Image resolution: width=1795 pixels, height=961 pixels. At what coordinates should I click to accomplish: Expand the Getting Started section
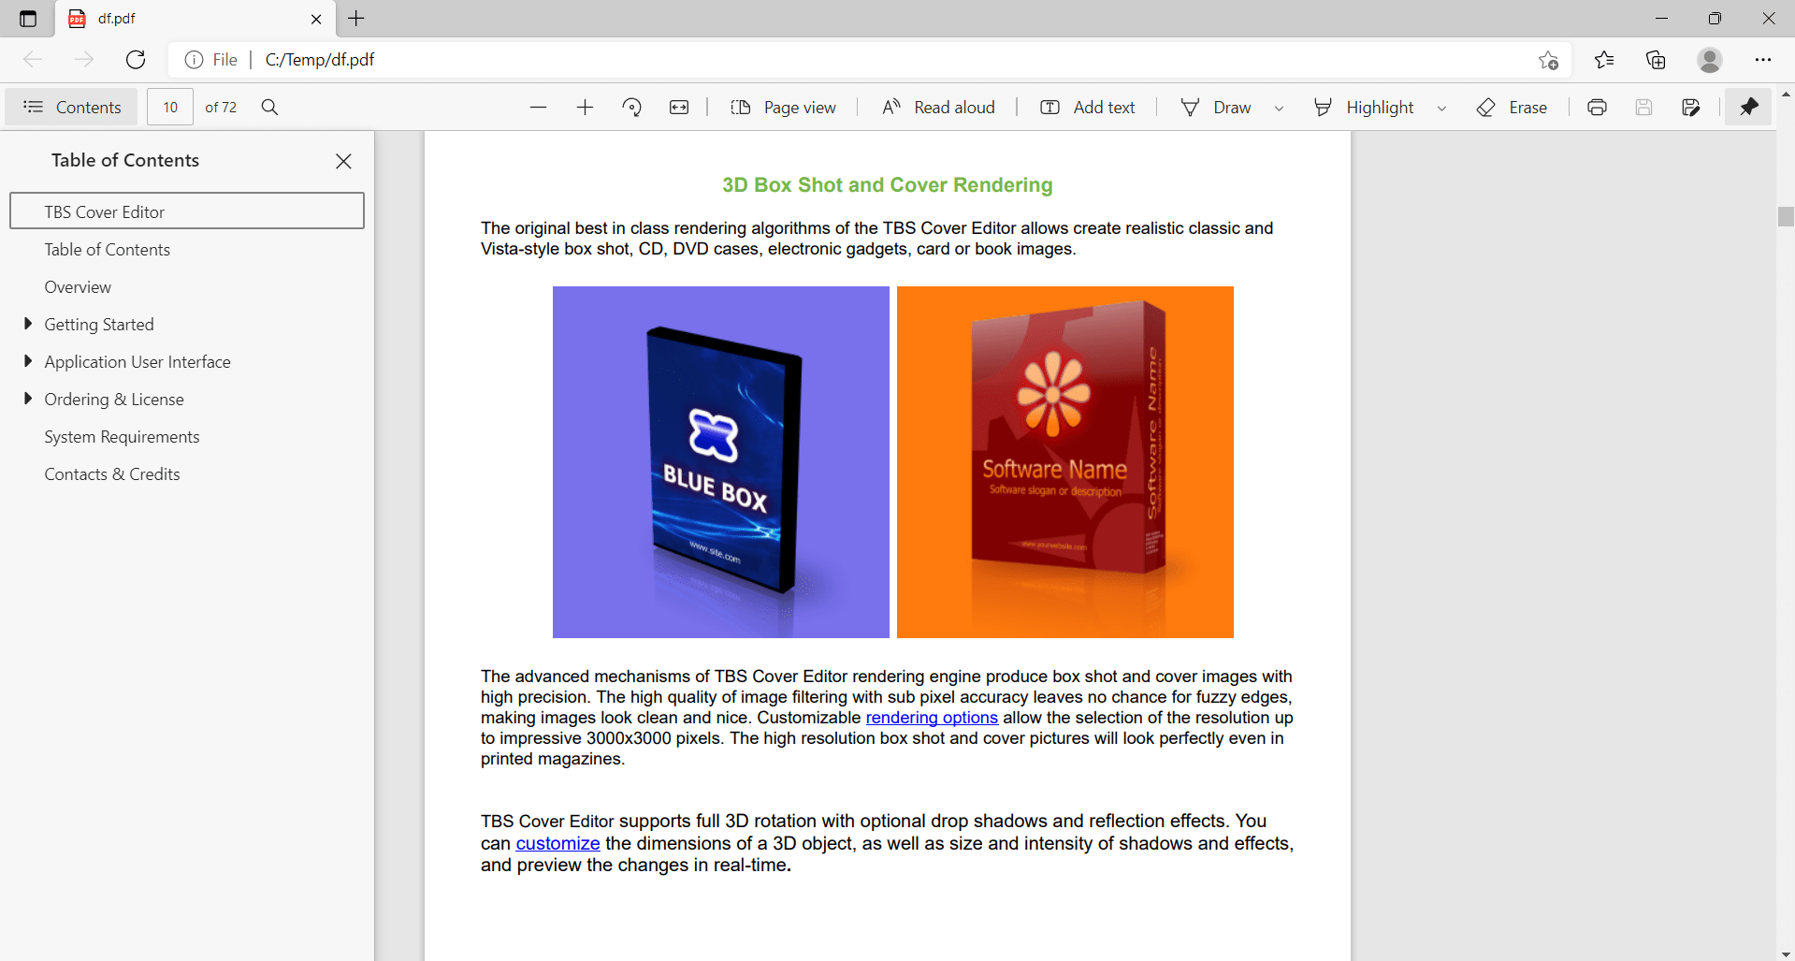coord(28,324)
